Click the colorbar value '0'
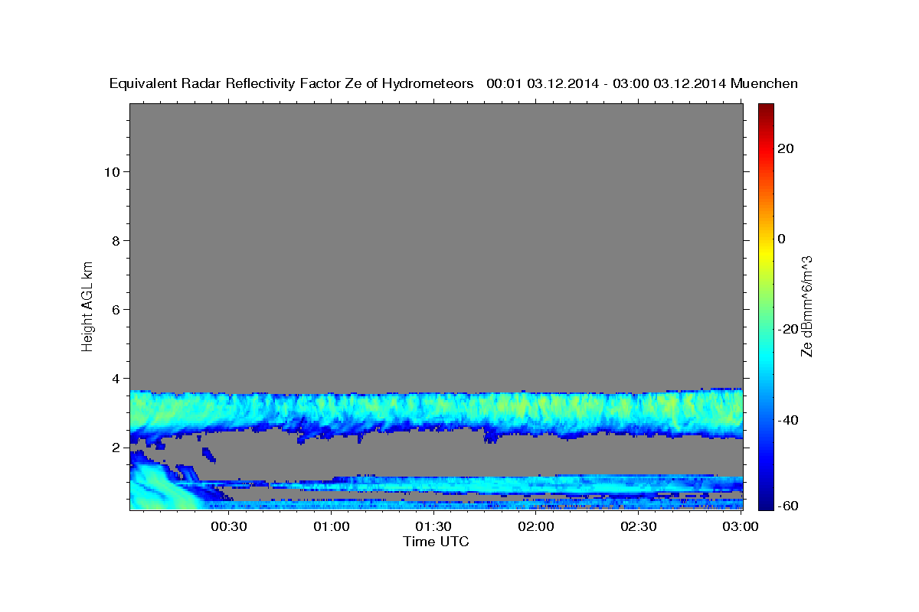Viewport: 919px width, 612px height. pyautogui.click(x=781, y=239)
